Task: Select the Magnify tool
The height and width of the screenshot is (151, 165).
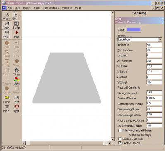Action: [x=7, y=16]
